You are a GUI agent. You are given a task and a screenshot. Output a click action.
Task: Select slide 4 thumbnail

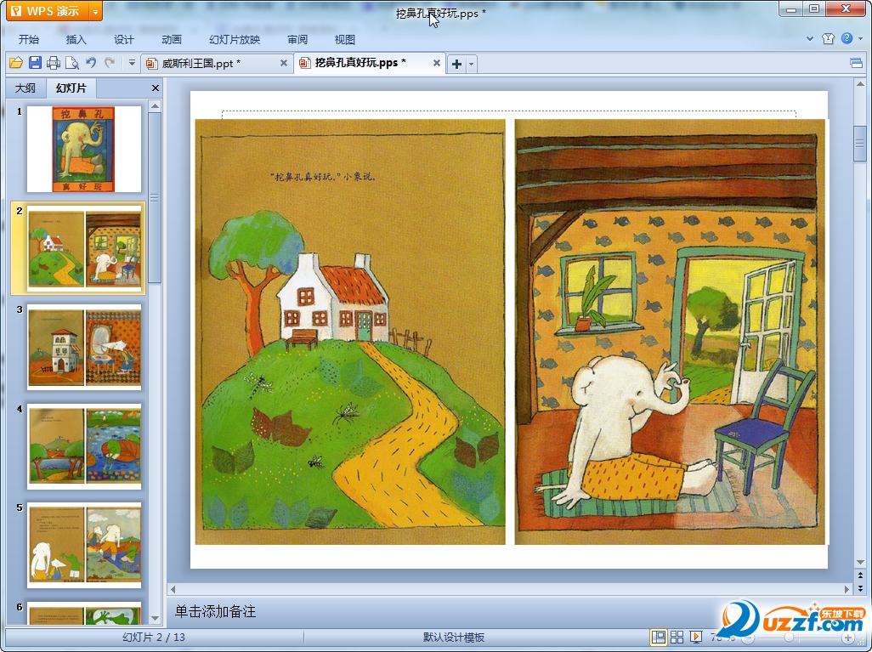pos(84,445)
